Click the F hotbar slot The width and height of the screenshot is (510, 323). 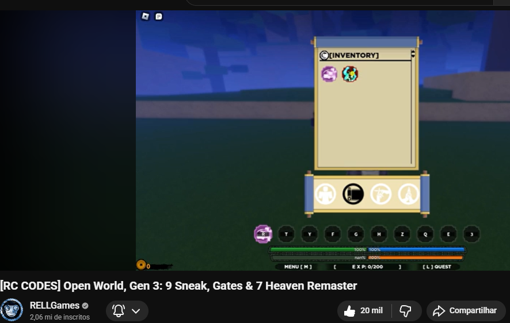(332, 234)
